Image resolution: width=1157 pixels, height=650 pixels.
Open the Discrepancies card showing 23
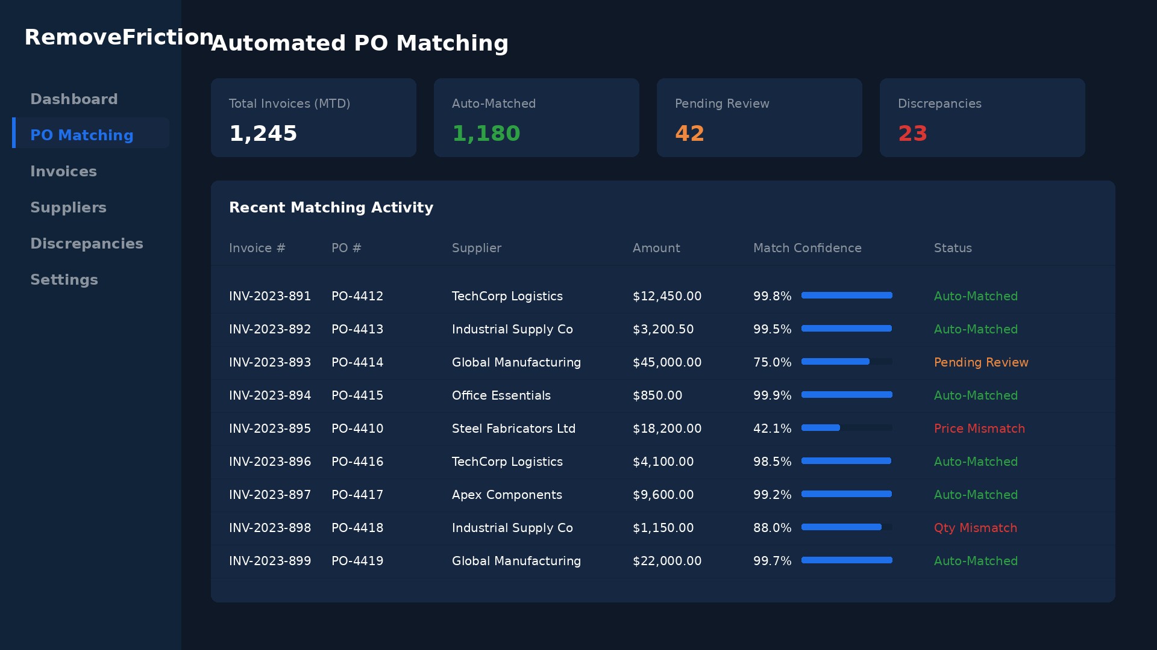[912, 133]
